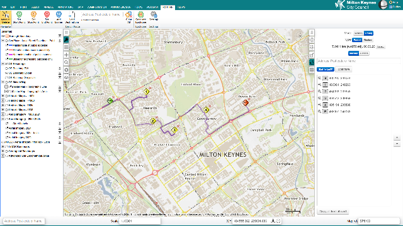Collapse the OS MasterMap group
Viewport: 403px width, 226px height.
tap(3, 82)
